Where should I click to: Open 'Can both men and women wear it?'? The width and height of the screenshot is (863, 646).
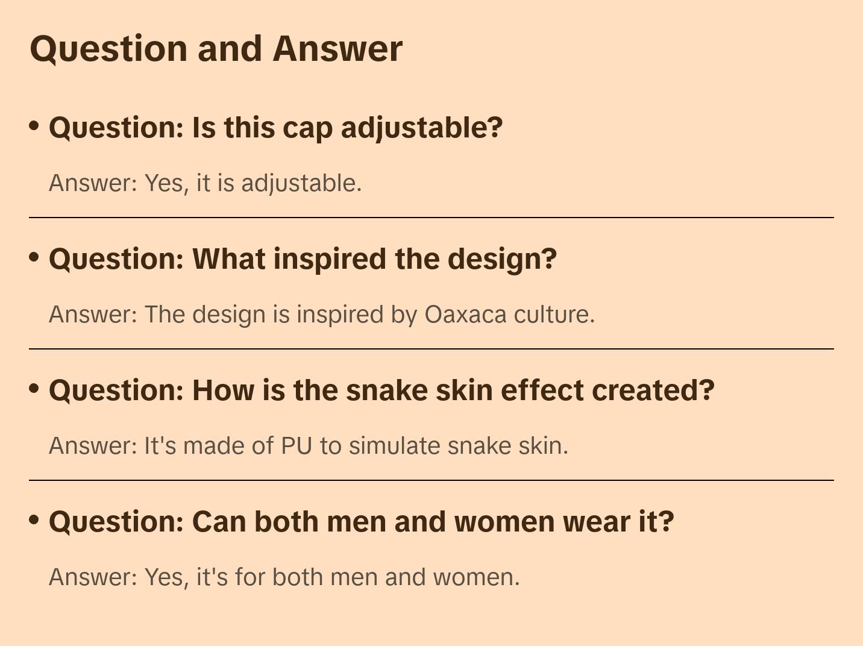361,522
